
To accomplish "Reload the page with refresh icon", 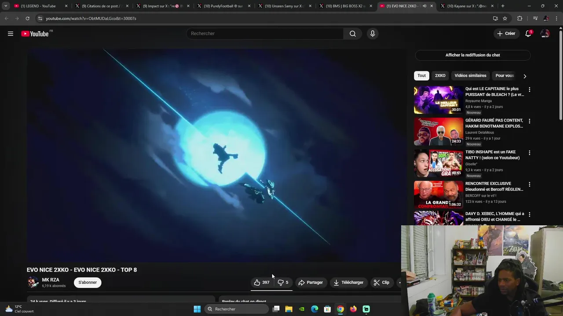I will click(27, 18).
